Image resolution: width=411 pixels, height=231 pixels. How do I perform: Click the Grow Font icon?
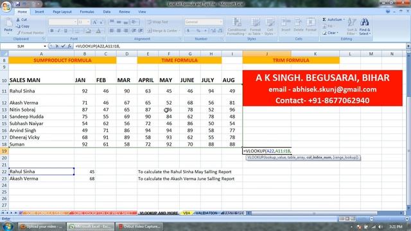(95, 22)
